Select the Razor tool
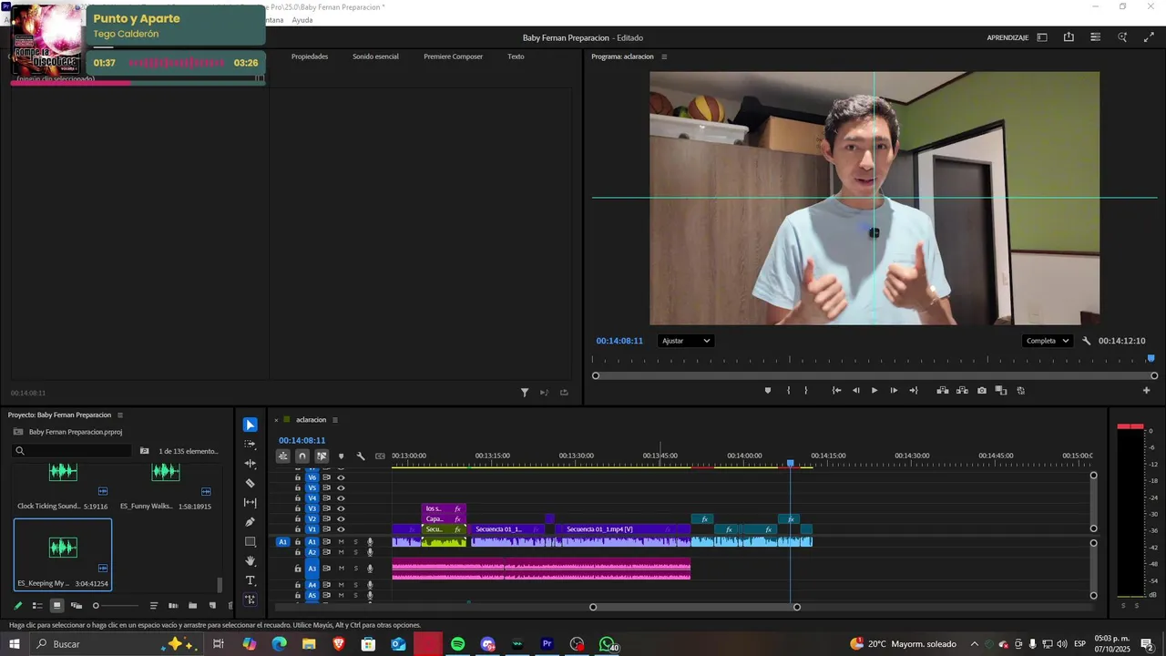1166x656 pixels. tap(251, 483)
